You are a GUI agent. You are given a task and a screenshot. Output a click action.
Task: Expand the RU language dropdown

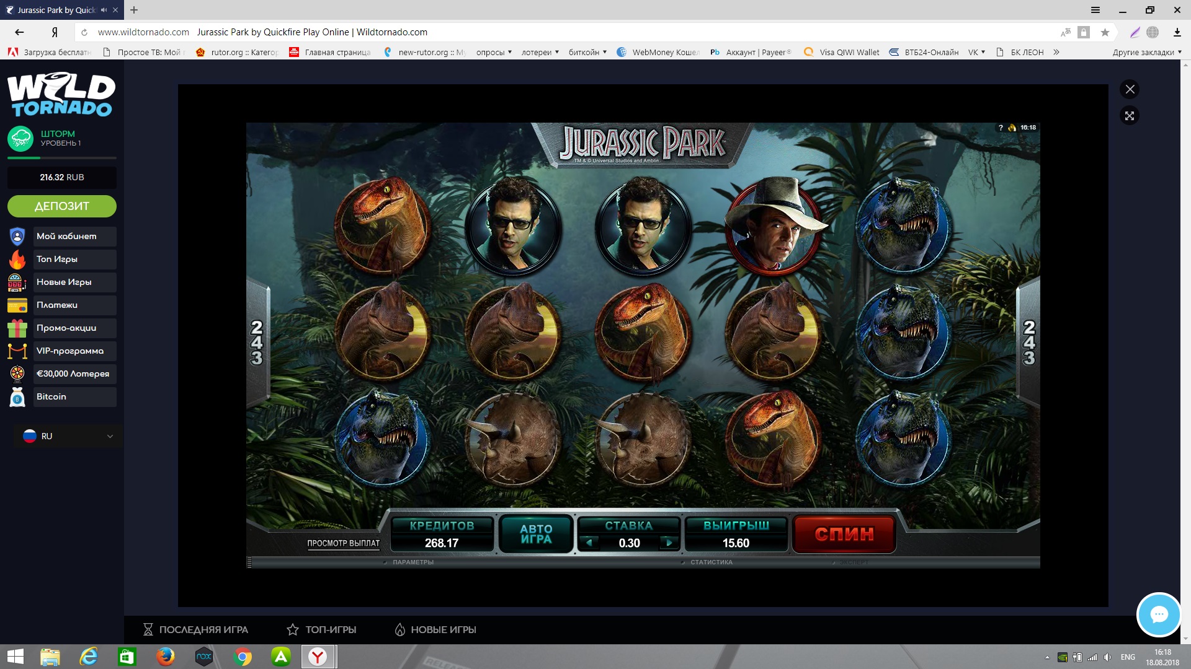67,436
